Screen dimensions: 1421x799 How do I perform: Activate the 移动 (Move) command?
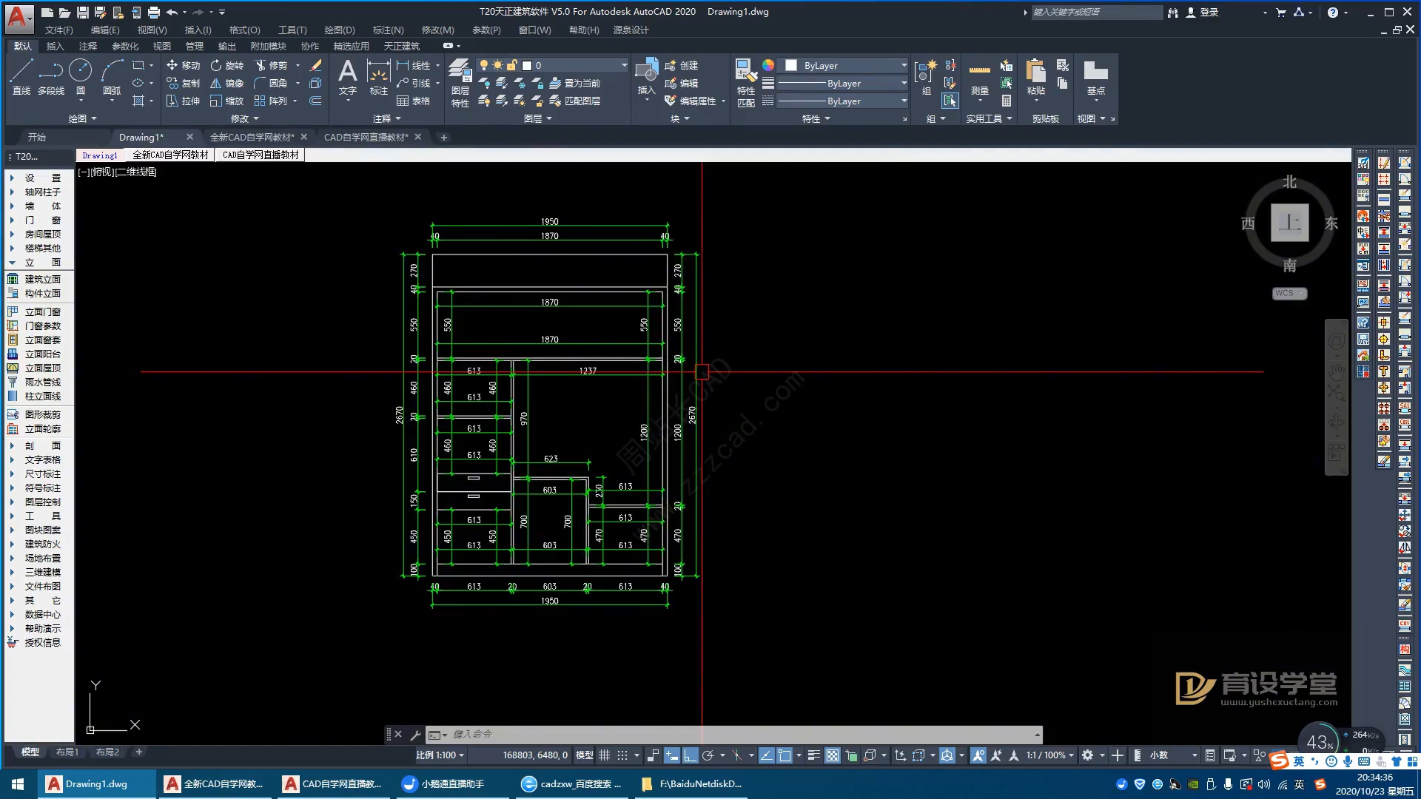coord(183,65)
